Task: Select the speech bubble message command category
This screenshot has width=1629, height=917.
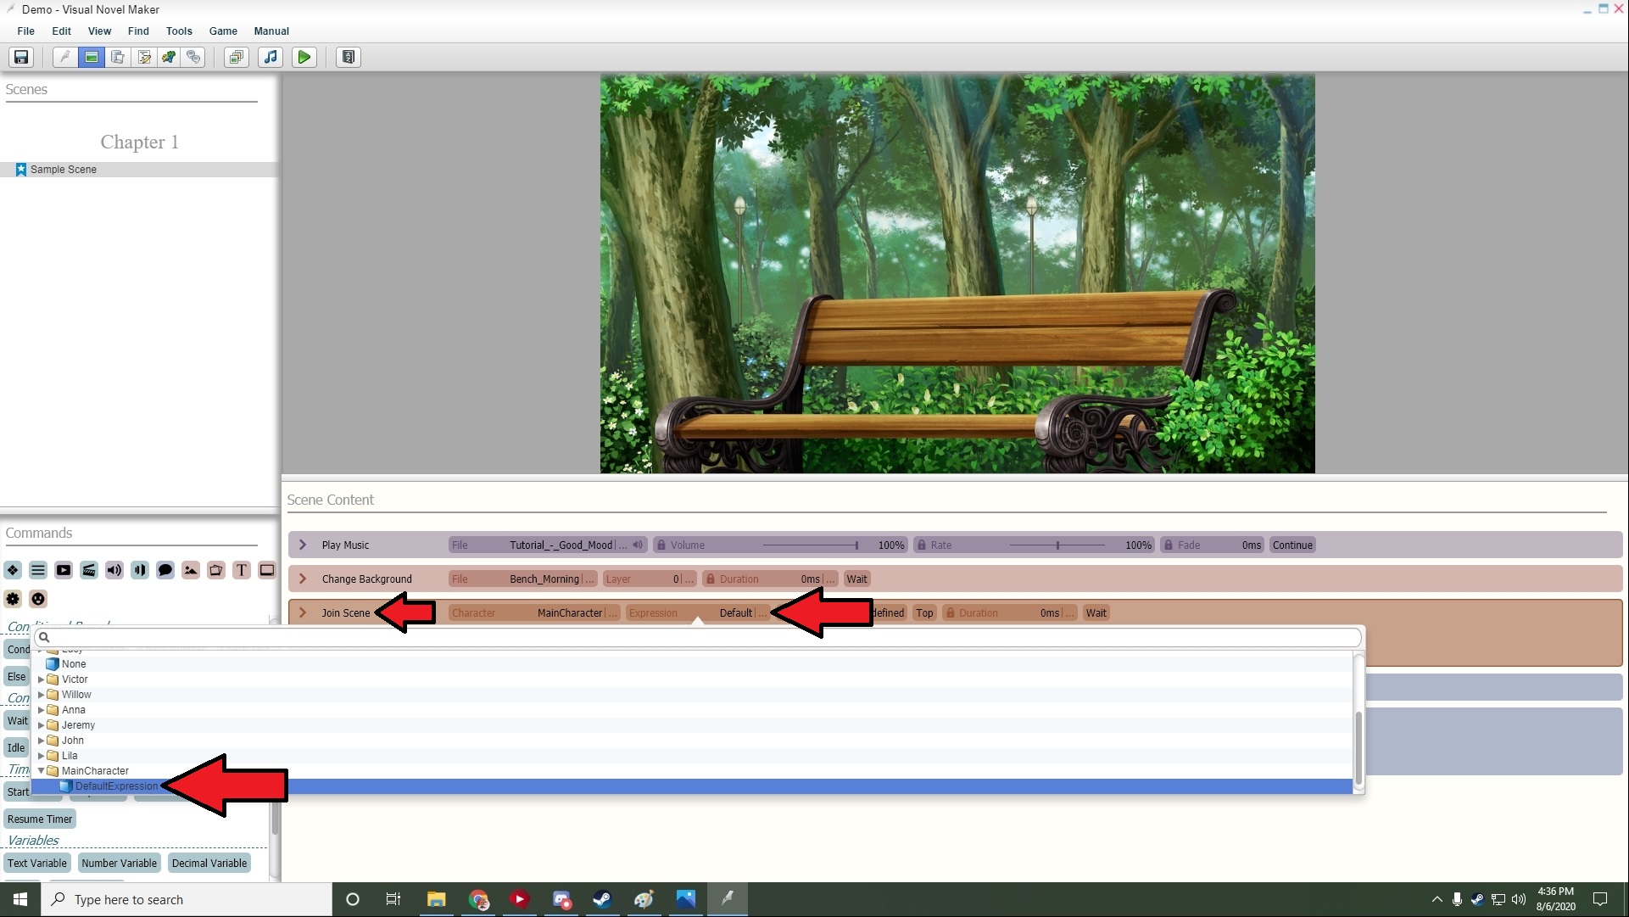Action: click(165, 570)
